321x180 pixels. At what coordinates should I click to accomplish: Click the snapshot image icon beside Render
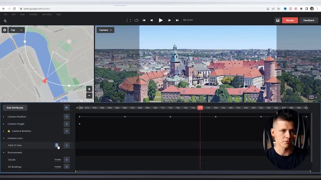[x=277, y=20]
